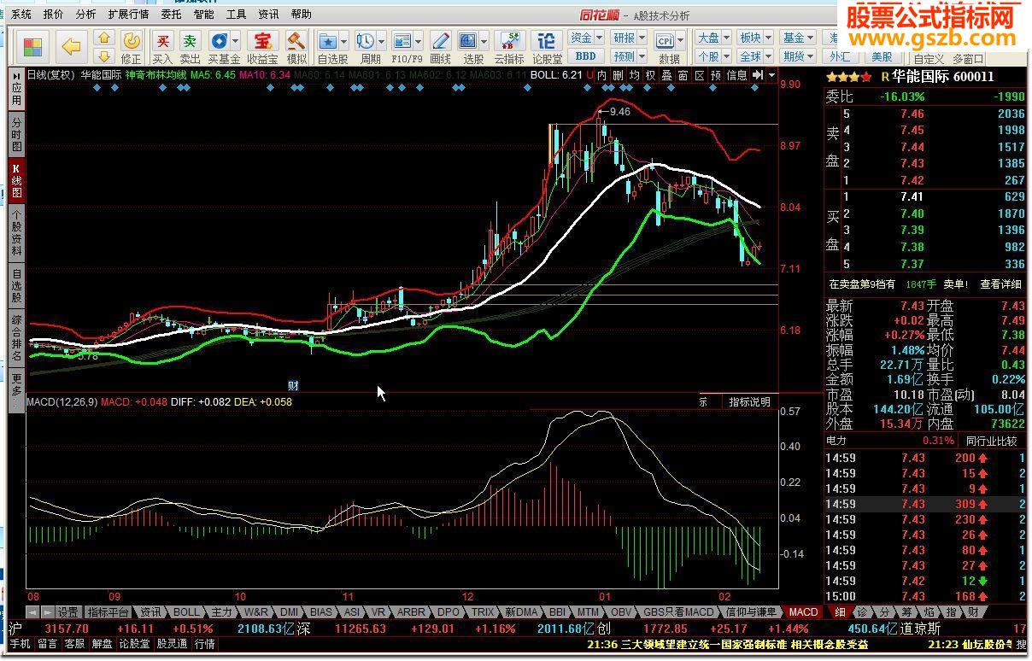The image size is (1032, 661).
Task: Open 指标说明 indicator description
Action: click(749, 401)
